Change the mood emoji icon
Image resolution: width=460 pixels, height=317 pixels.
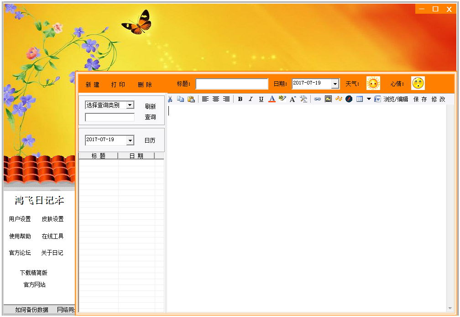point(418,83)
